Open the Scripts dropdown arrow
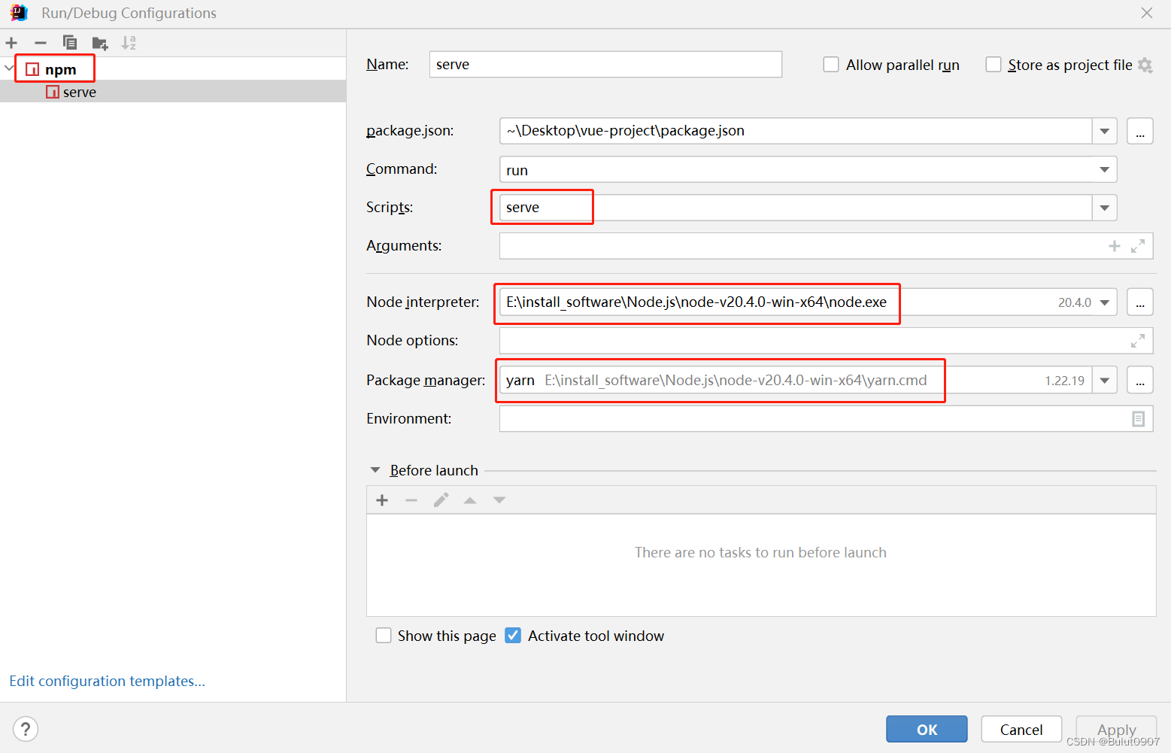Image resolution: width=1171 pixels, height=753 pixels. click(x=1104, y=208)
